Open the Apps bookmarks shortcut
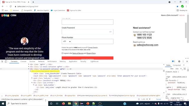 click(x=5, y=11)
